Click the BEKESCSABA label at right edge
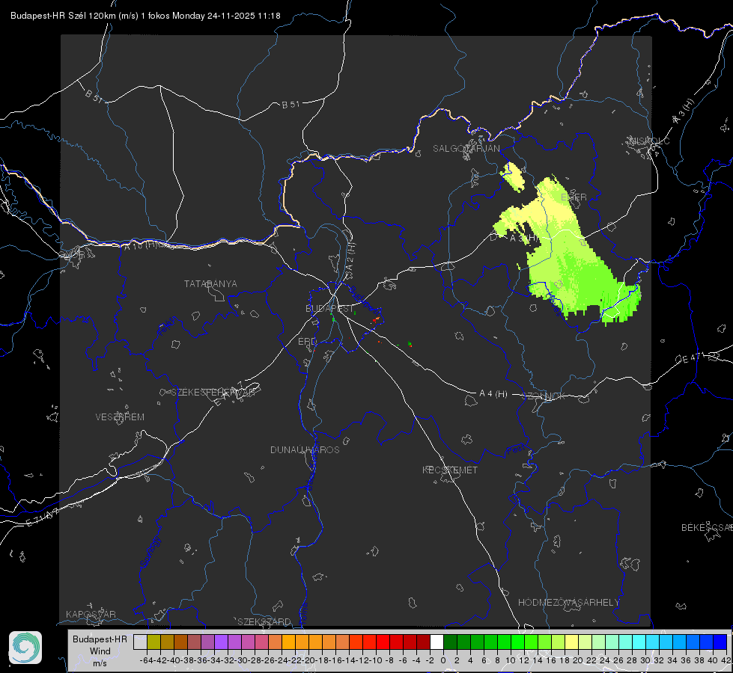Screen dimensions: 733x673 [707, 528]
